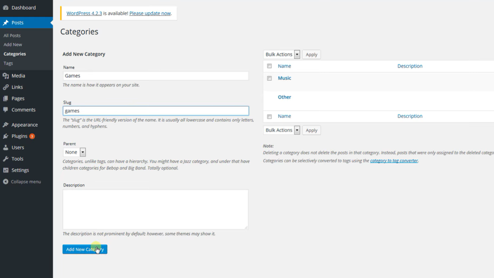Go to All Posts submenu
494x278 pixels.
[12, 35]
